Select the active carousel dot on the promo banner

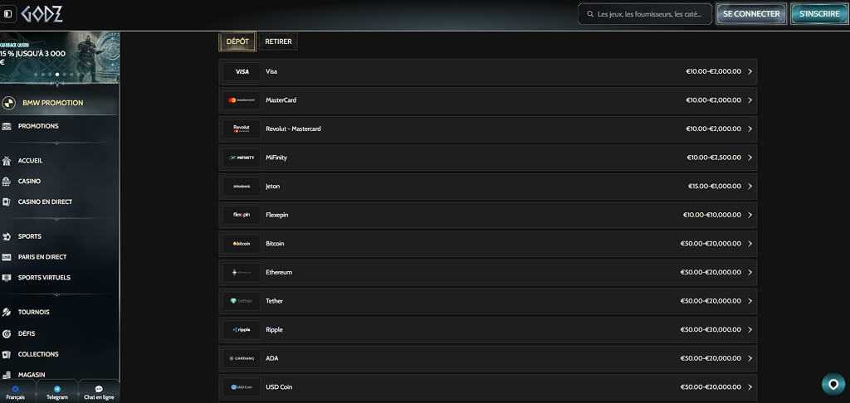point(57,74)
